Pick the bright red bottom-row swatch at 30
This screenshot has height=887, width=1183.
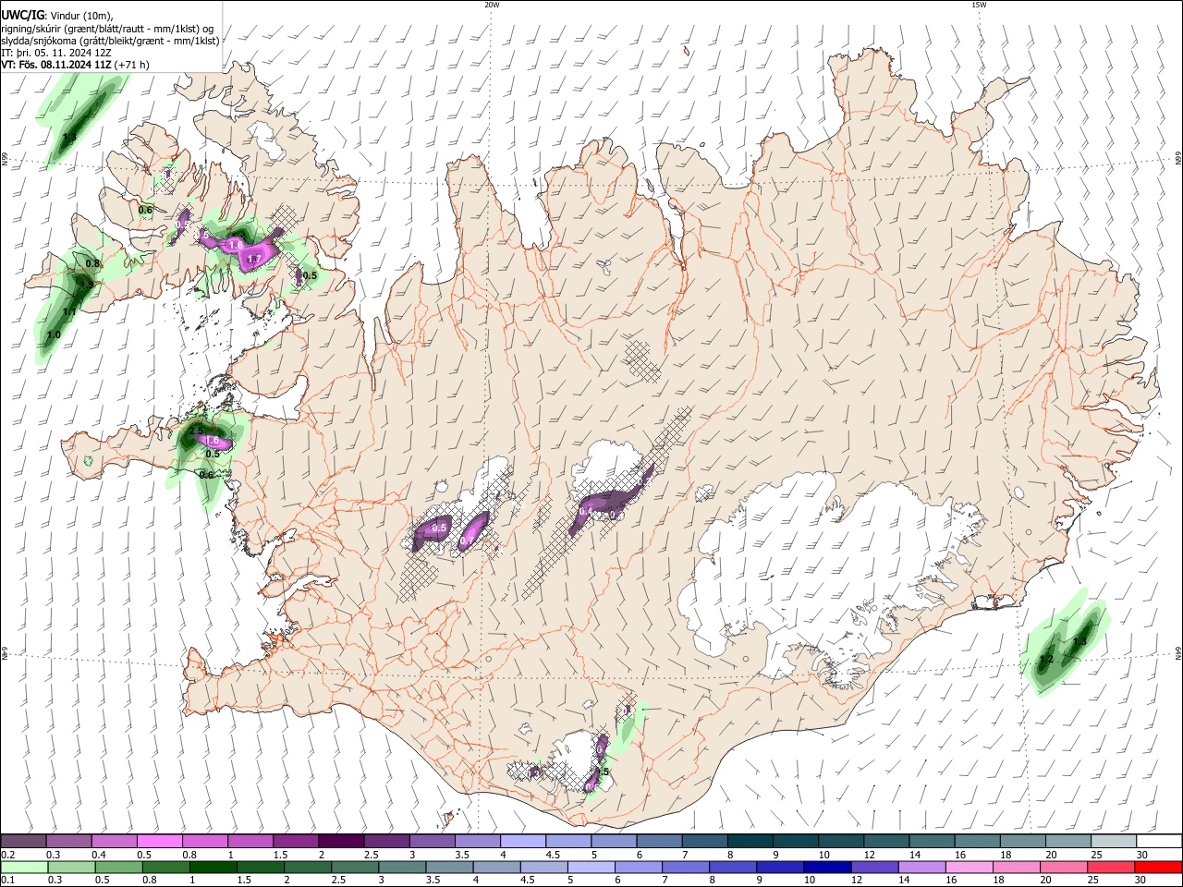(1160, 867)
